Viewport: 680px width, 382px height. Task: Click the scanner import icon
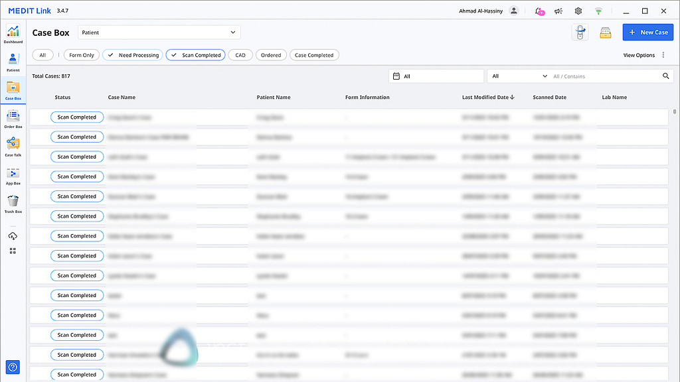coord(580,32)
